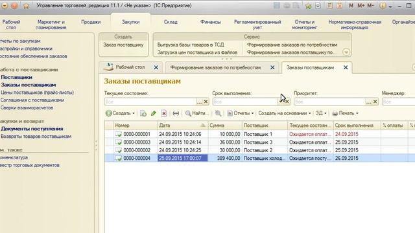Close the Заказы поставщикам tab
415x233 pixels.
(346, 67)
